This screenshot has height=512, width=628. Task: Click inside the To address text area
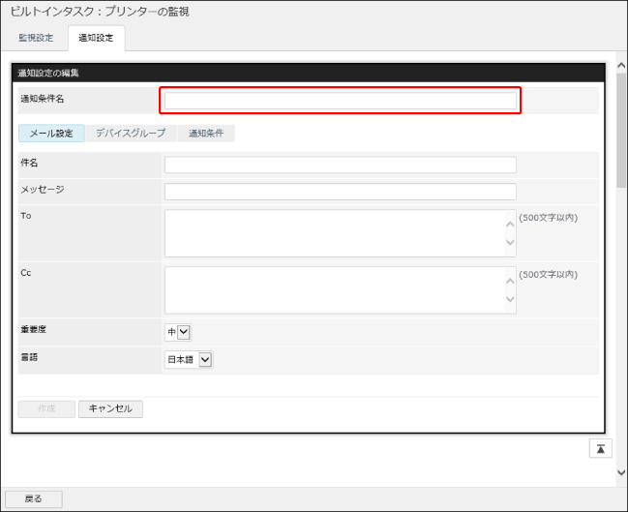334,233
